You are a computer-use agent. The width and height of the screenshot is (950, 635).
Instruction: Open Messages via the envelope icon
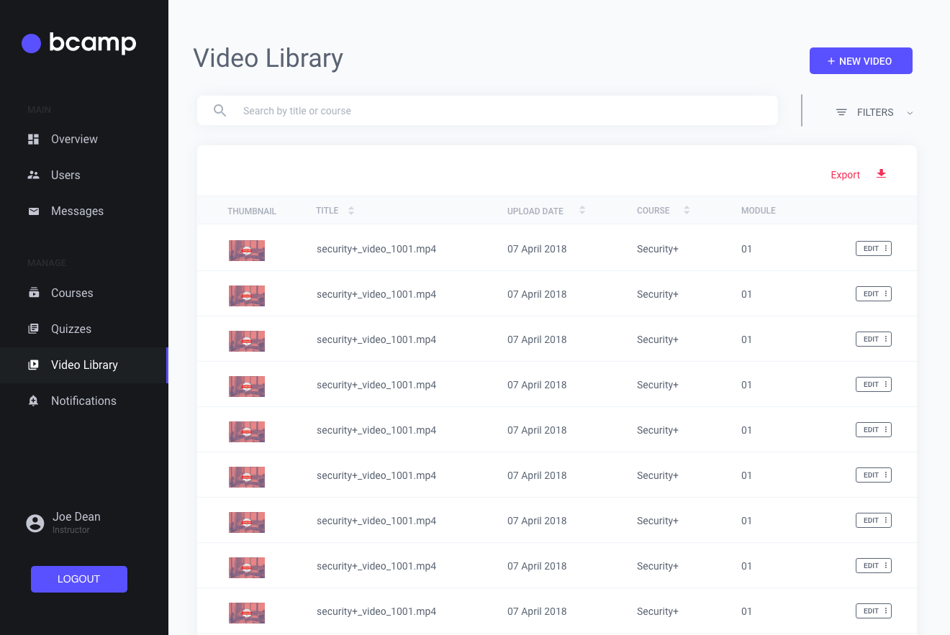(33, 211)
